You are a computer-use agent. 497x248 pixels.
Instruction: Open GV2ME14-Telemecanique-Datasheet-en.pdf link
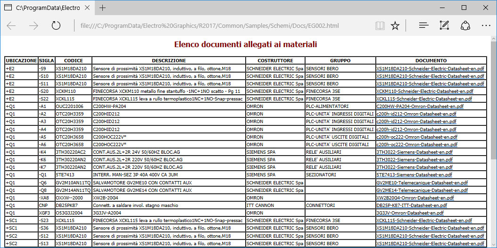coord(422,190)
